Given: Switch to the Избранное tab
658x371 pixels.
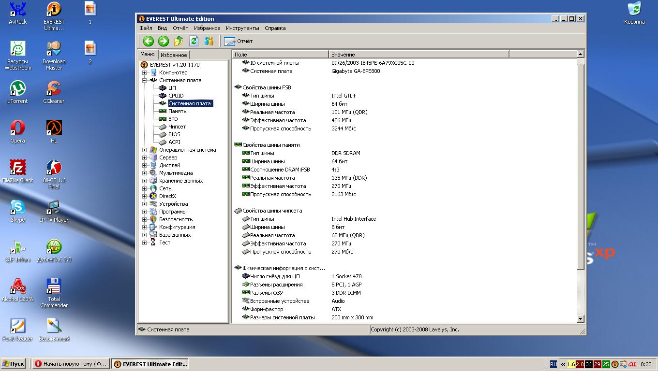Looking at the screenshot, I should [174, 55].
